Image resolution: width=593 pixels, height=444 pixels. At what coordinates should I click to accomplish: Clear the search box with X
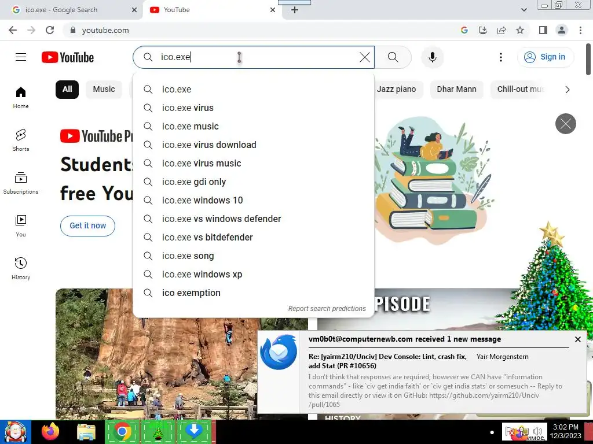point(365,57)
